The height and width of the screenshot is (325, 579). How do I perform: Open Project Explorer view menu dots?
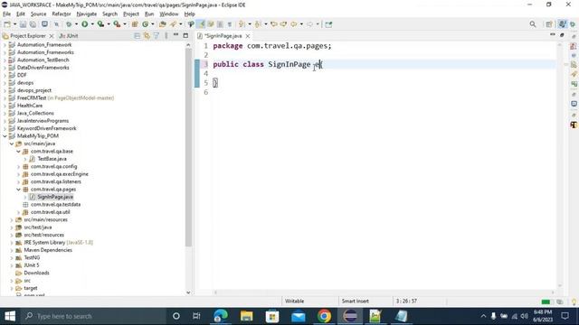(x=166, y=36)
